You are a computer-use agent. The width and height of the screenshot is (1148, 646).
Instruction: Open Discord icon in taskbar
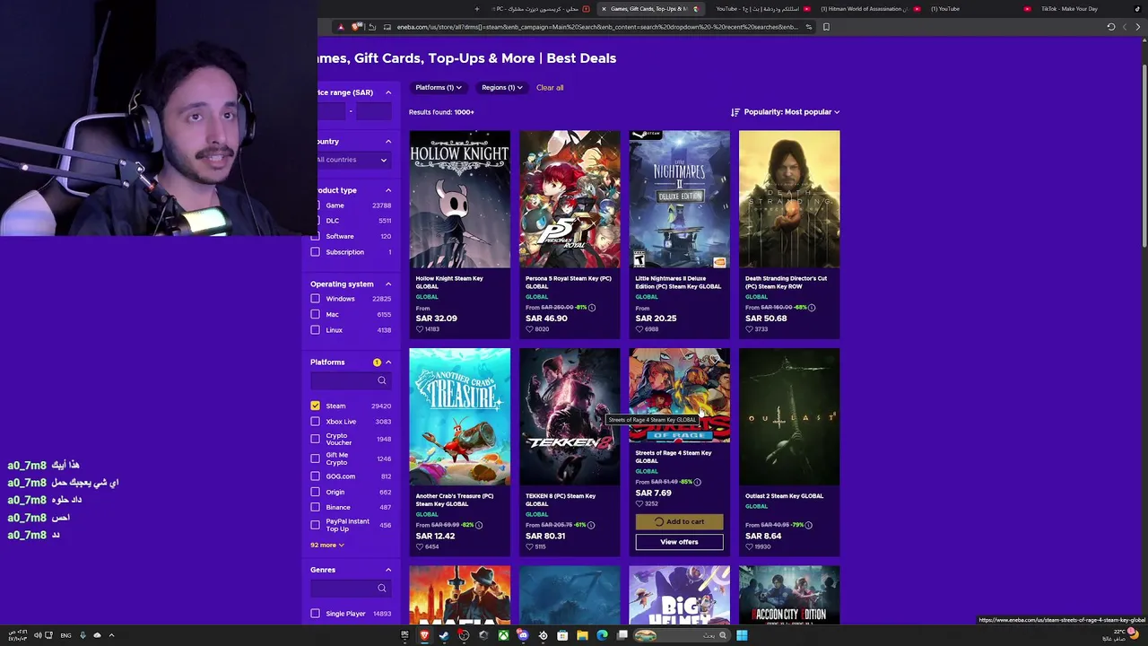click(523, 635)
